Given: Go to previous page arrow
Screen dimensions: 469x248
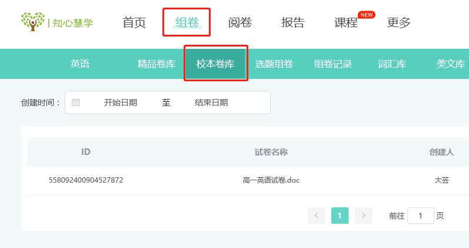Looking at the screenshot, I should coord(317,216).
